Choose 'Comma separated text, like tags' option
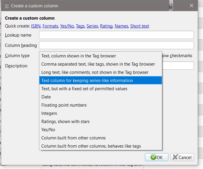Viewport: 203px width, 169px height. coord(98,64)
